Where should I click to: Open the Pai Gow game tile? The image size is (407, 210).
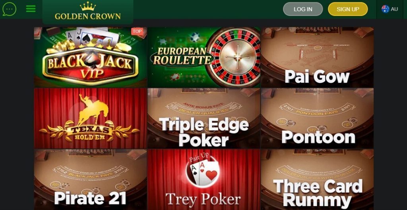click(x=317, y=57)
